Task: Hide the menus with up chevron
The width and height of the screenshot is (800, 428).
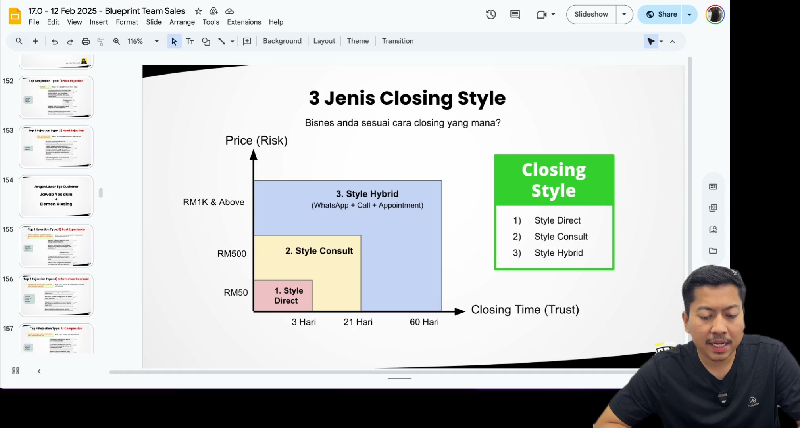Action: 672,41
